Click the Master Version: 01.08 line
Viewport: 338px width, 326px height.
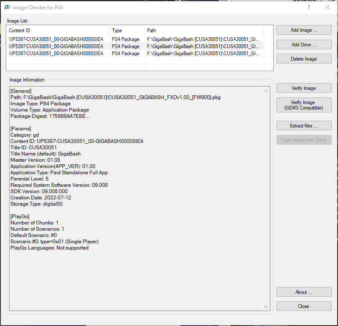click(x=36, y=160)
